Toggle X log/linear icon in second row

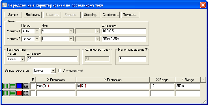6,93
